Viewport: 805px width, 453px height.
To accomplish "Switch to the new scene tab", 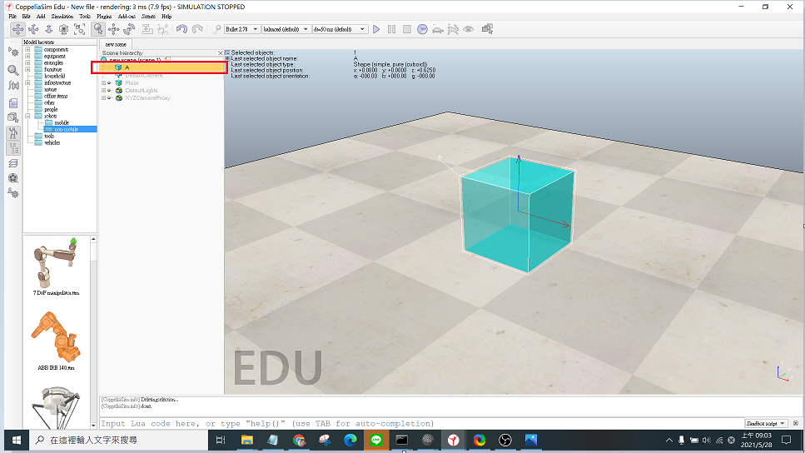I will coord(115,44).
